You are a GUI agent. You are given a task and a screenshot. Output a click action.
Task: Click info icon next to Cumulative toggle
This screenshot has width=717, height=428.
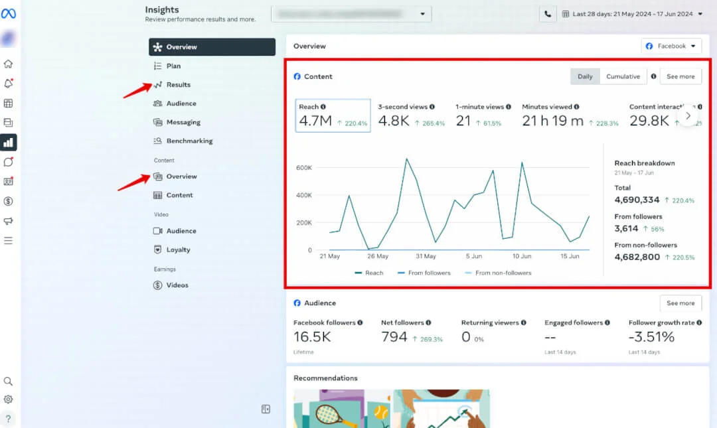coord(653,76)
